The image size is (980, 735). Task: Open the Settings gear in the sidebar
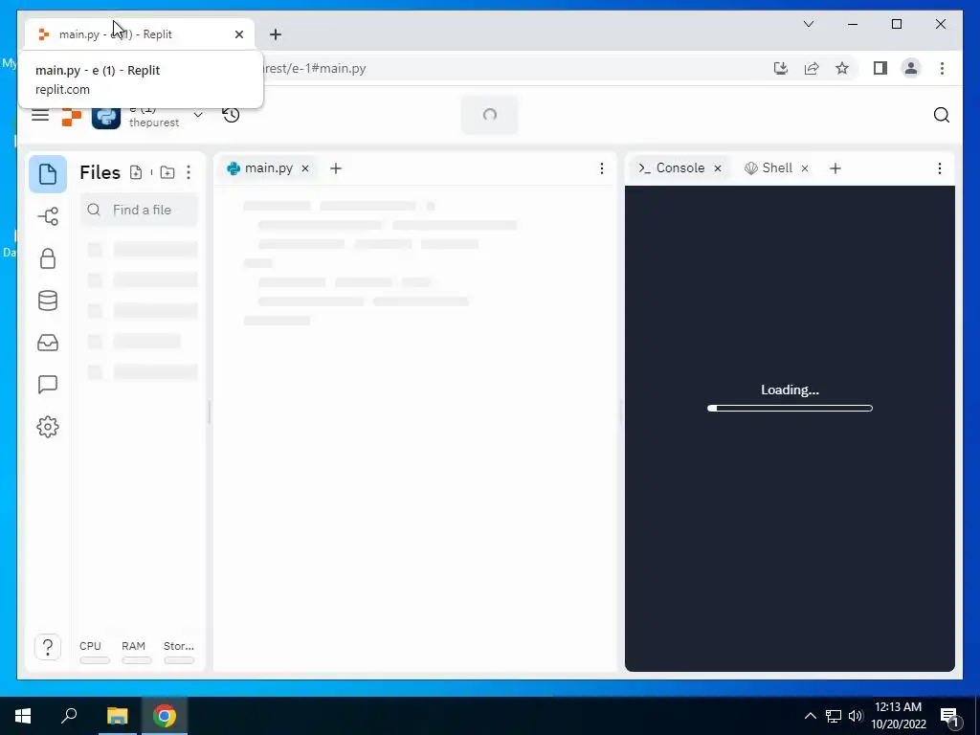tap(48, 427)
